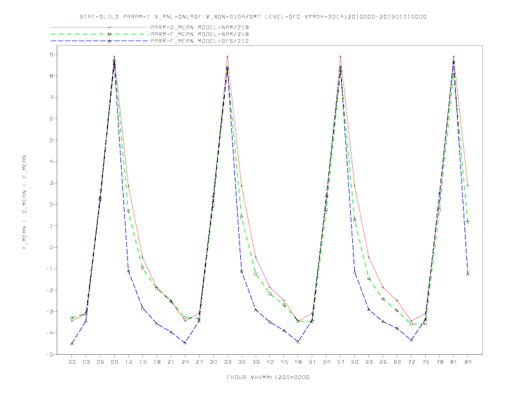
Task: Click x-axis tick label 66
Action: pos(383,362)
